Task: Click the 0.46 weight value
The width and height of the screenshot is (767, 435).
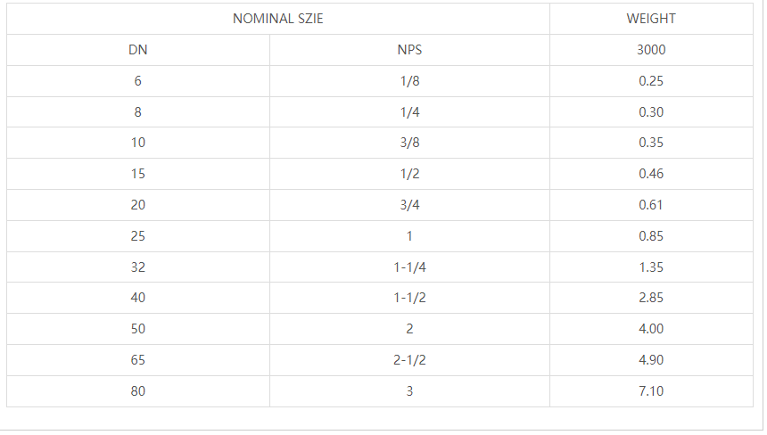Action: pos(651,174)
